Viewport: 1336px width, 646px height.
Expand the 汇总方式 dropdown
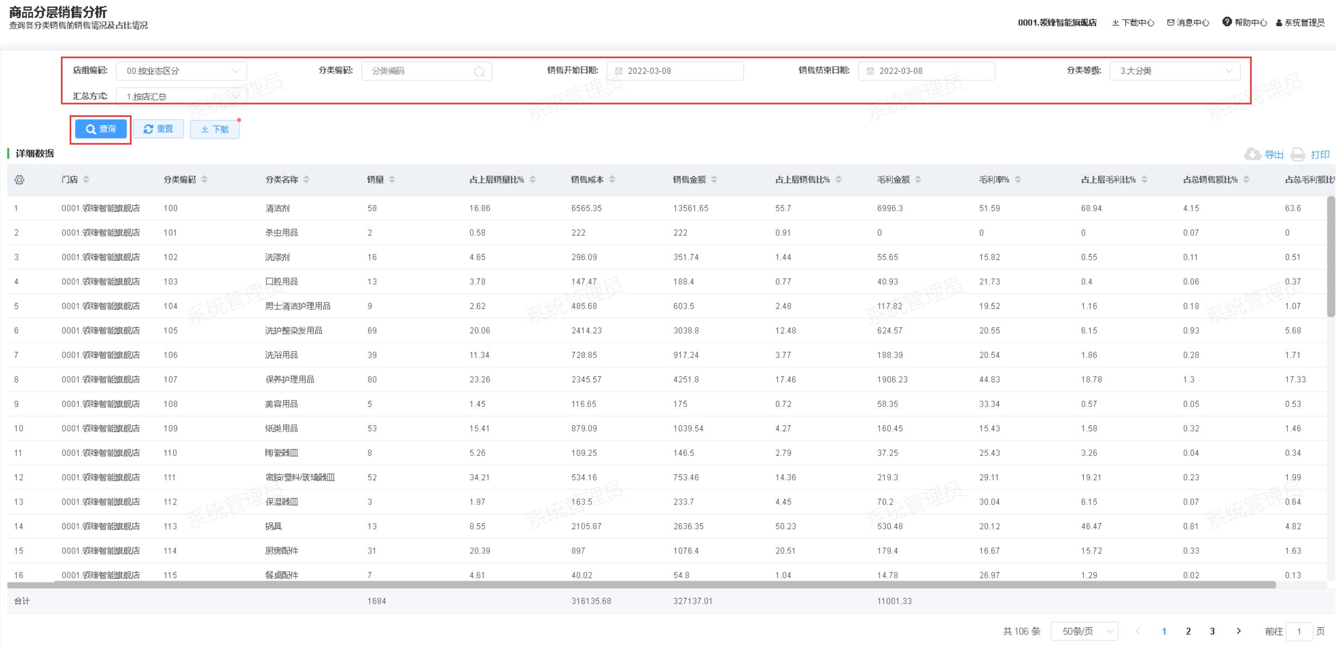tap(182, 97)
